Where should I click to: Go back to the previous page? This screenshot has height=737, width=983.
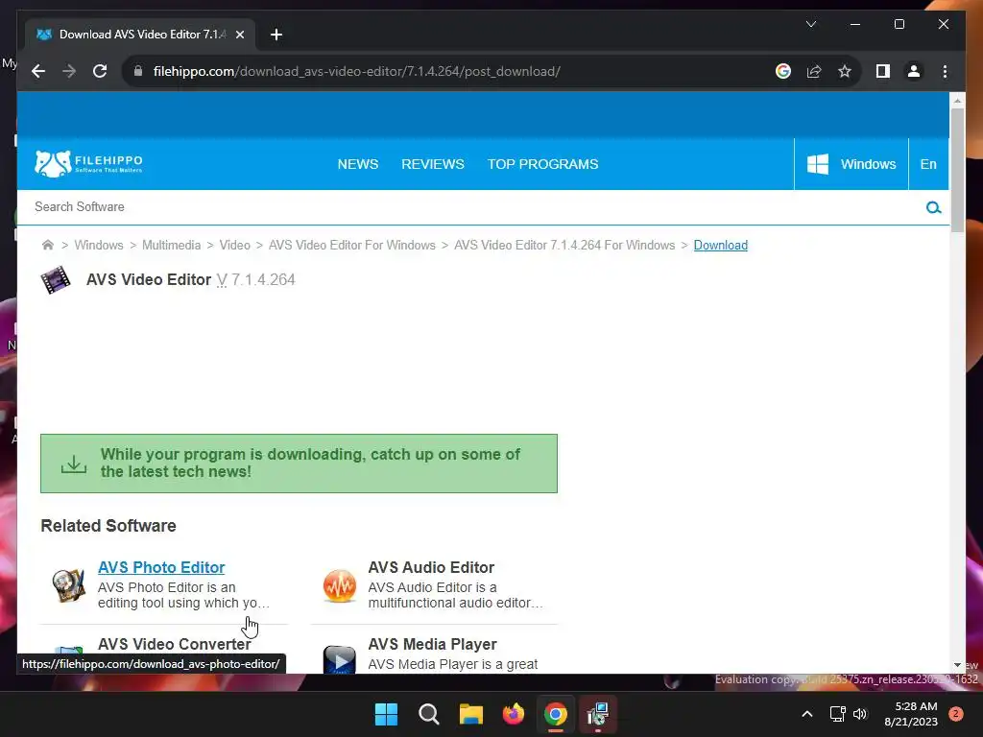(38, 71)
